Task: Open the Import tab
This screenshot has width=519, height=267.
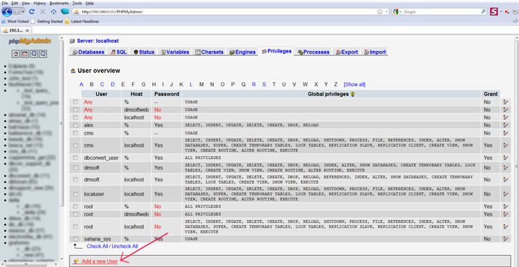Action: point(375,52)
